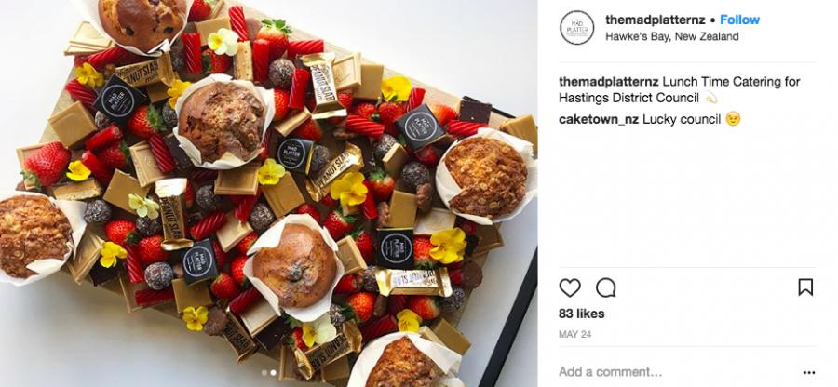Click winking emoji in caketown_nz comment
Screen dimensions: 838x387
tap(734, 120)
